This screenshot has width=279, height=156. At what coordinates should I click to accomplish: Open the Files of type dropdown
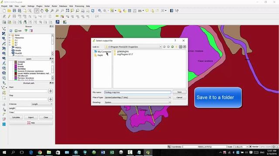pyautogui.click(x=170, y=97)
